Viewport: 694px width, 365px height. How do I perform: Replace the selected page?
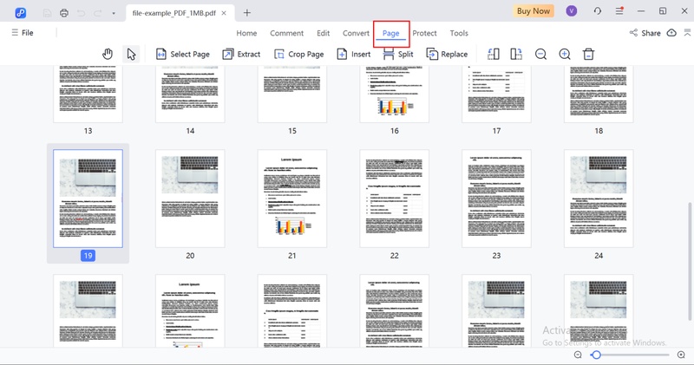coord(447,54)
